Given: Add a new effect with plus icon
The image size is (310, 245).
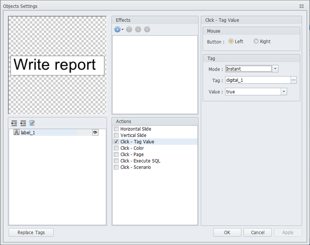Looking at the screenshot, I should point(117,29).
